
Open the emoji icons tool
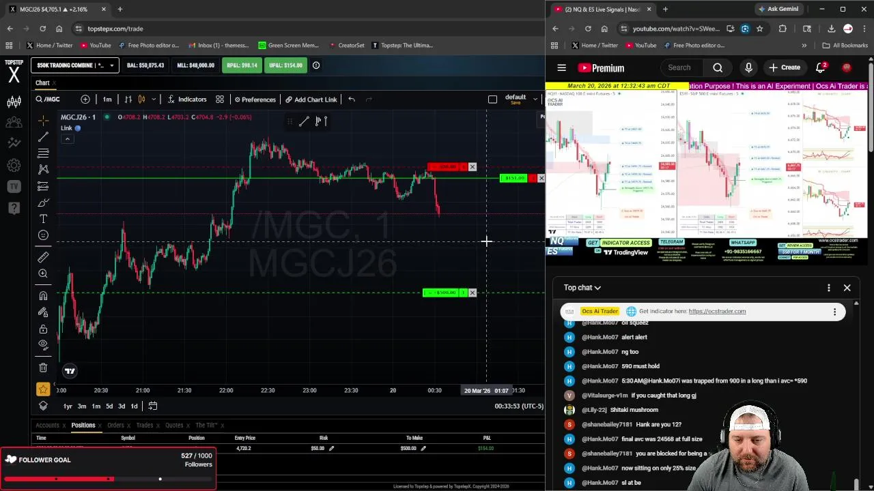pyautogui.click(x=43, y=235)
